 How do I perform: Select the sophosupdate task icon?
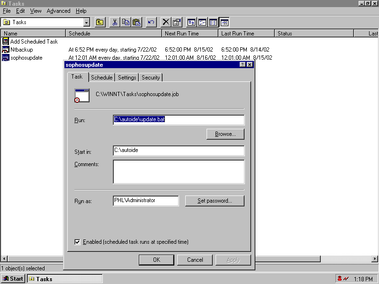pyautogui.click(x=5, y=58)
